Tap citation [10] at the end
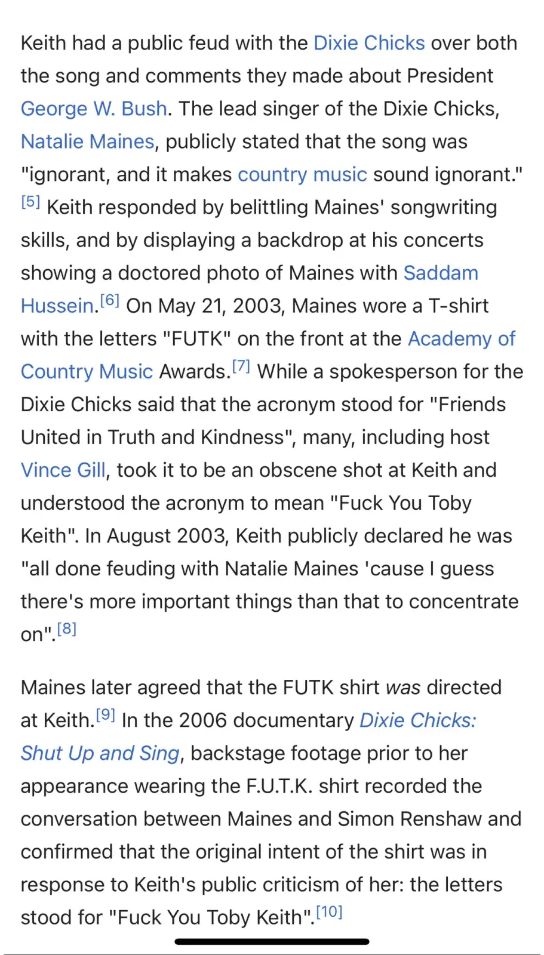The height and width of the screenshot is (955, 544). coord(329,913)
